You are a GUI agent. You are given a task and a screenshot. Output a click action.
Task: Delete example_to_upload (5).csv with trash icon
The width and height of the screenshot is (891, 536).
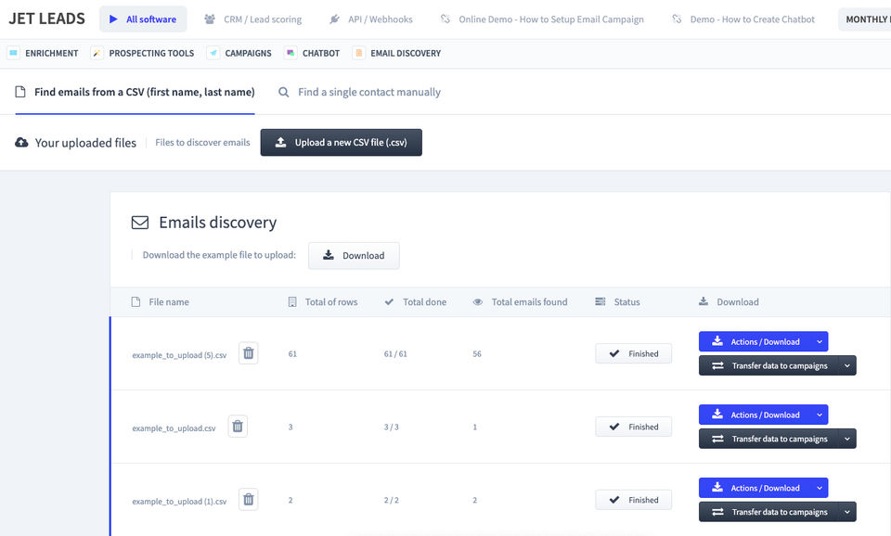[x=248, y=353]
